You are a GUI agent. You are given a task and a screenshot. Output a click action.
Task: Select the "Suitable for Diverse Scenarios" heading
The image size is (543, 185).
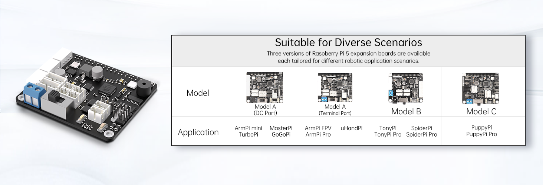pyautogui.click(x=348, y=42)
